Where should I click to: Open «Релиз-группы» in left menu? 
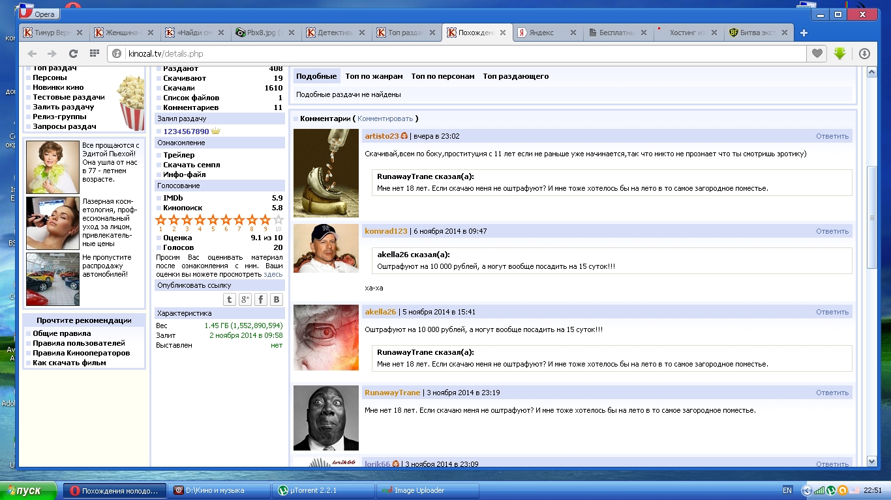tap(61, 117)
